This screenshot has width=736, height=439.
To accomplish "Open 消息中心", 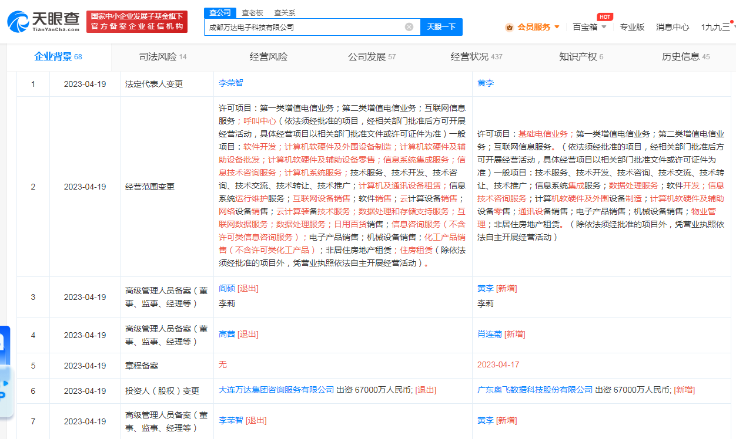I will point(673,27).
